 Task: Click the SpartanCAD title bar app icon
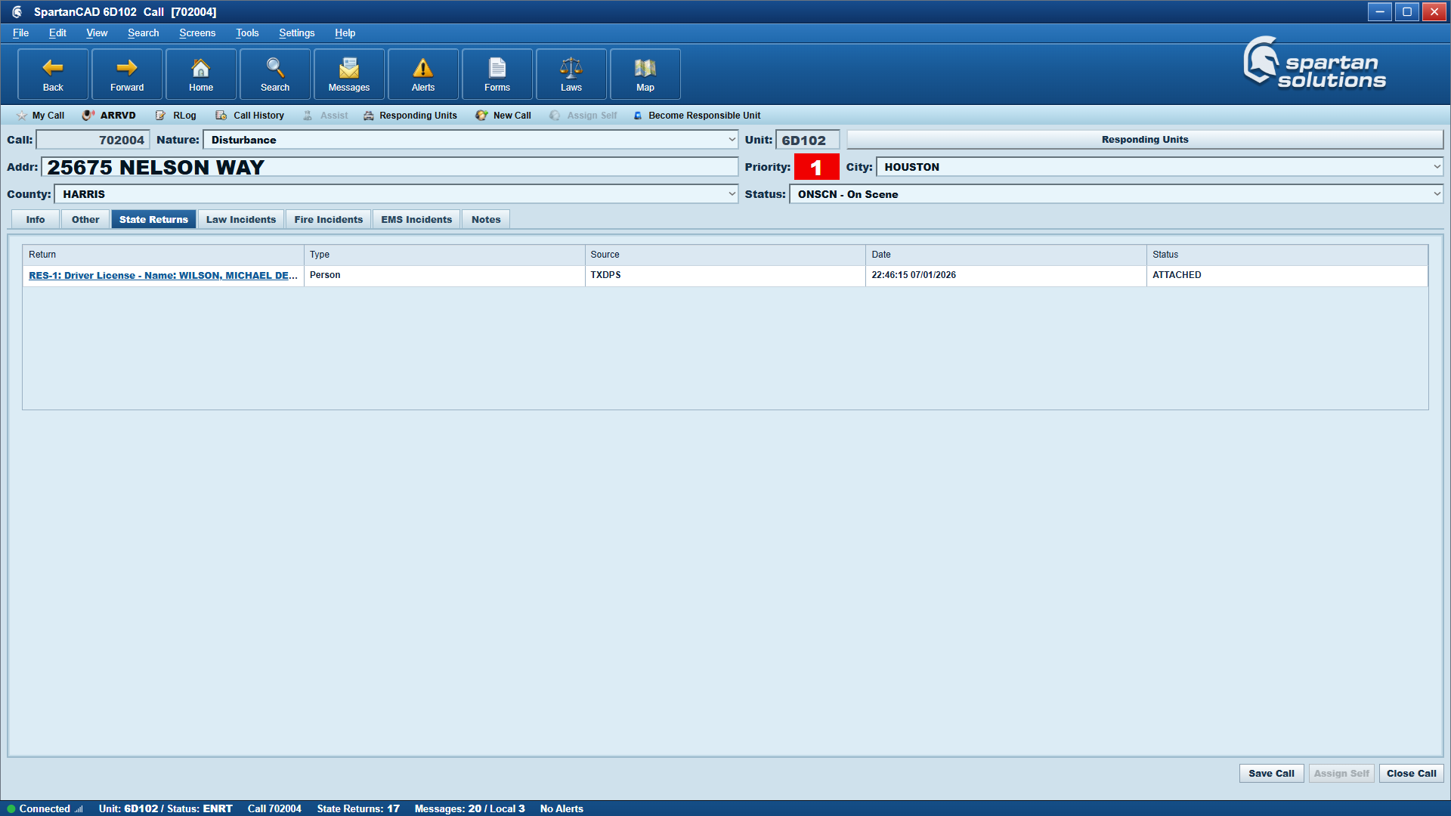17,12
